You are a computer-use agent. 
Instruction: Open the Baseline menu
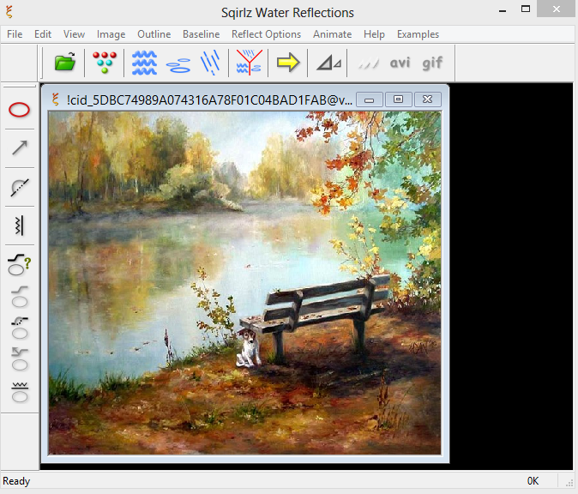(202, 34)
